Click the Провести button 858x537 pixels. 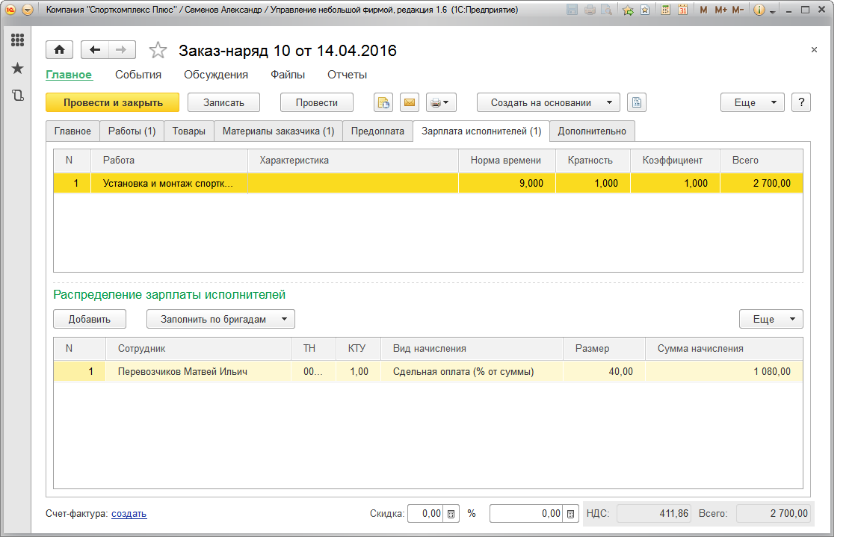[317, 102]
